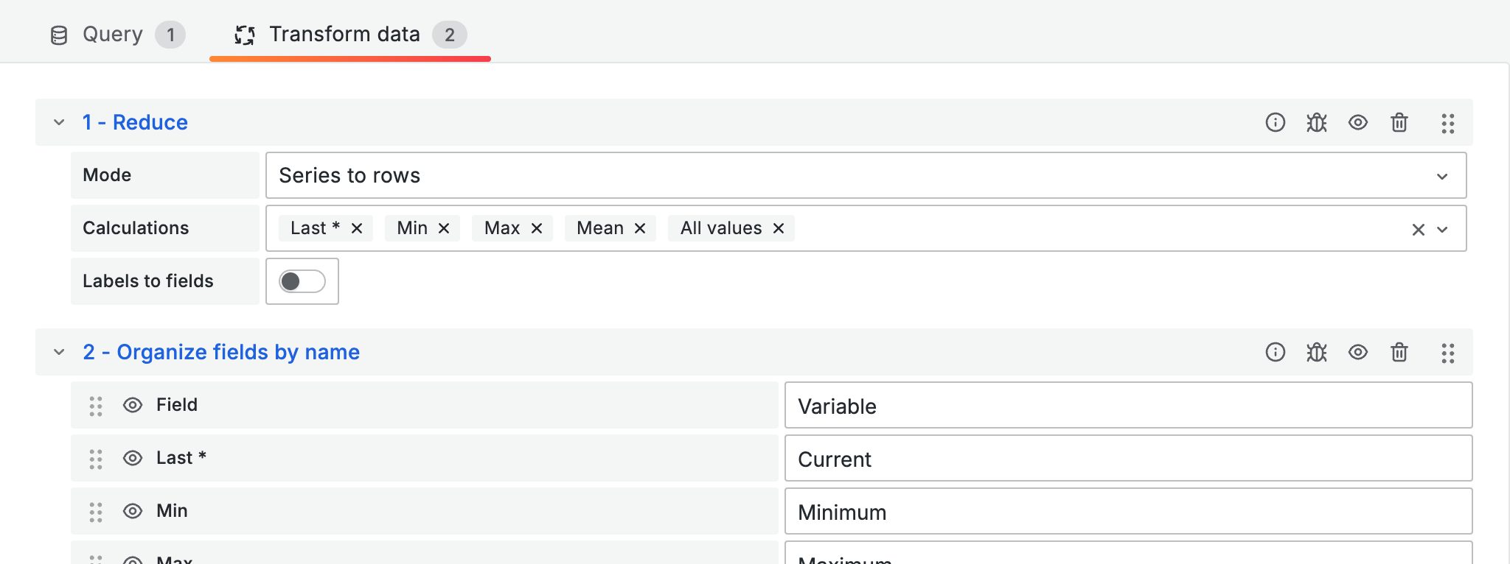Viewport: 1510px width, 564px height.
Task: Open the Mode dropdown showing Series to rows
Action: (x=865, y=175)
